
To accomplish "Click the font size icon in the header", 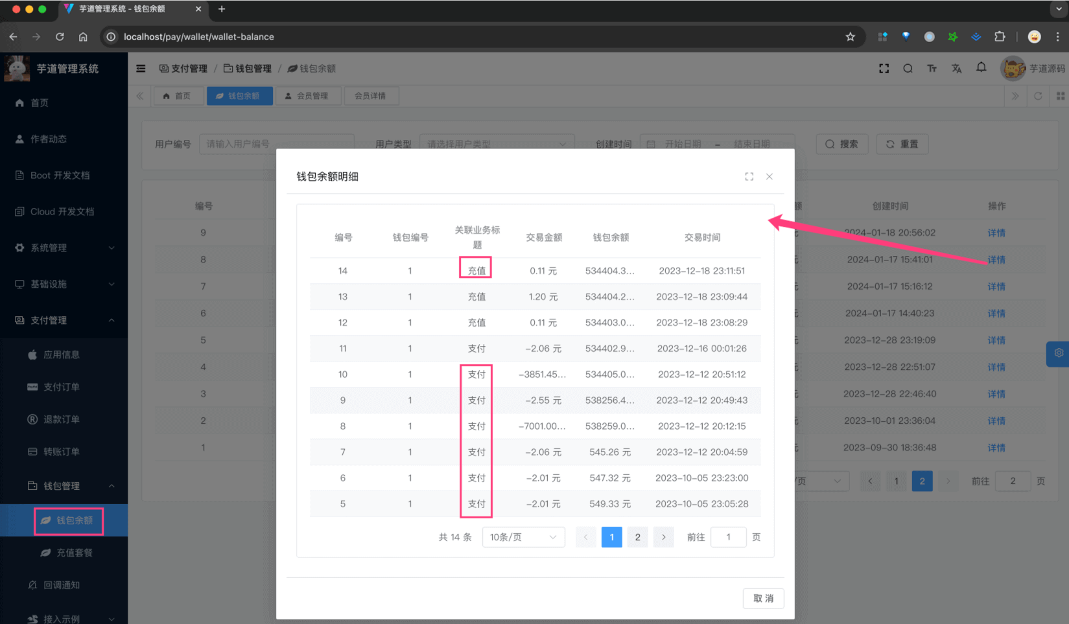I will (932, 69).
